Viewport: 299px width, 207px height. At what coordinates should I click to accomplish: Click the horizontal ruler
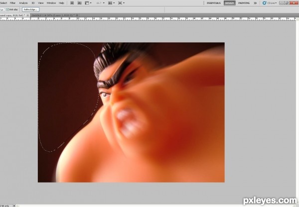pos(148,19)
